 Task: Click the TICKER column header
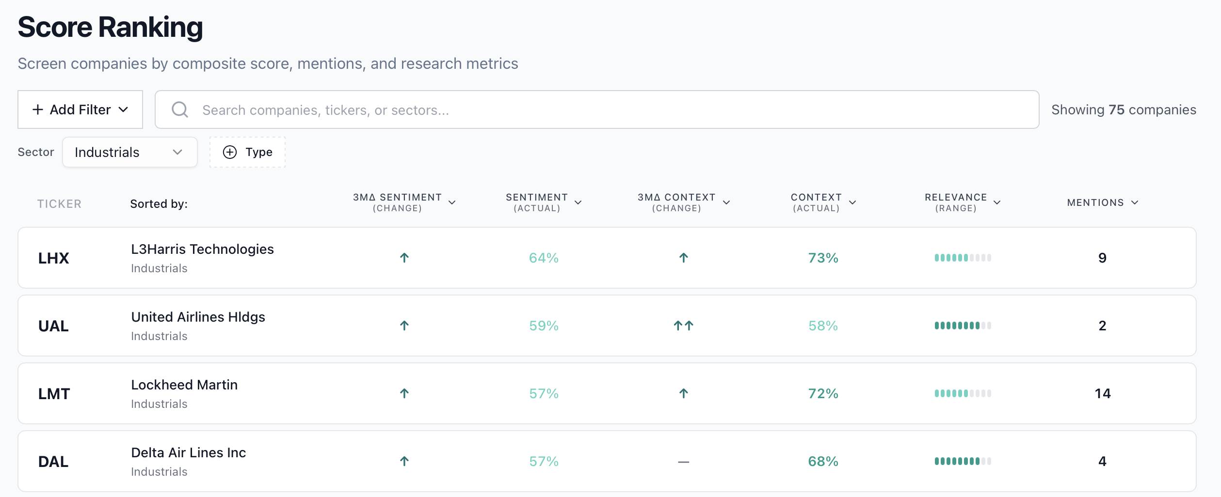(x=59, y=204)
